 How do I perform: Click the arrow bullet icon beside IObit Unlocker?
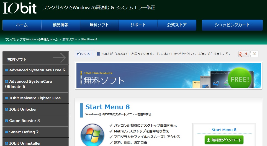pos(6,109)
